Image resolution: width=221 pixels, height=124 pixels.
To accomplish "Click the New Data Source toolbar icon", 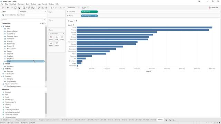I will [19, 8].
